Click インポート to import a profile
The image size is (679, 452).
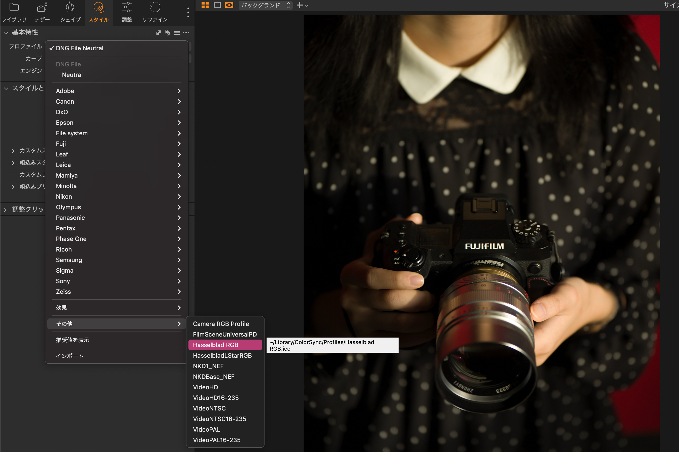(x=117, y=356)
